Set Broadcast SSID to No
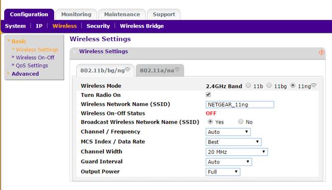Screen dimensions: 332x190 241,122
